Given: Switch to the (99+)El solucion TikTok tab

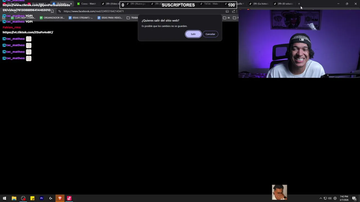Looking at the screenshot, I should (283, 4).
